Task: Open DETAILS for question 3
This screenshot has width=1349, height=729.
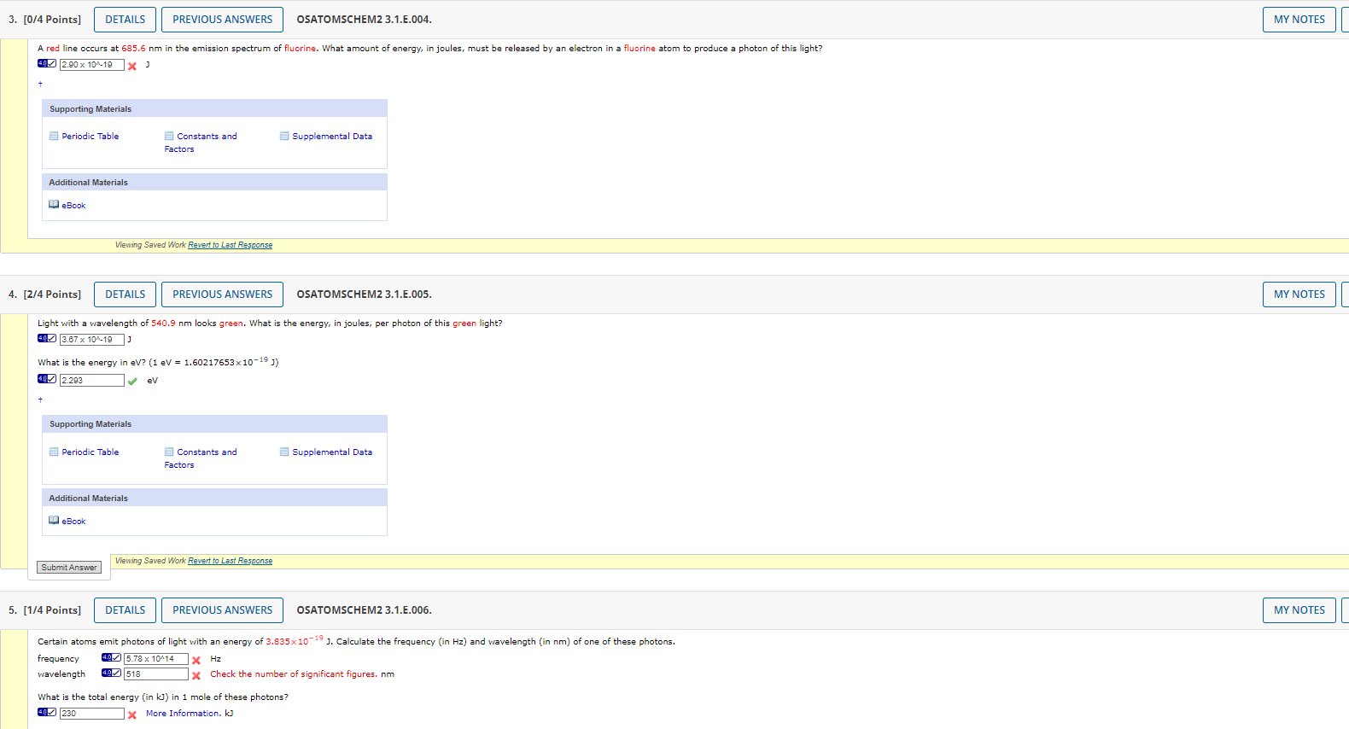Action: (x=126, y=20)
